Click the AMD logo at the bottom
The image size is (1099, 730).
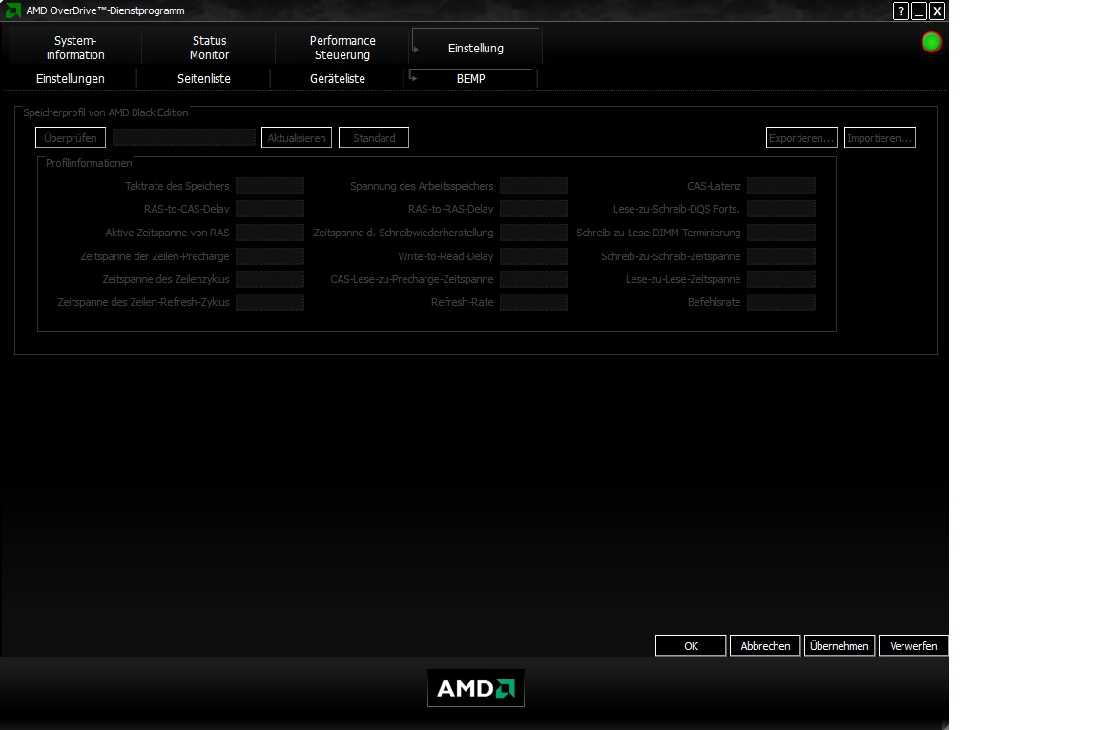point(476,688)
